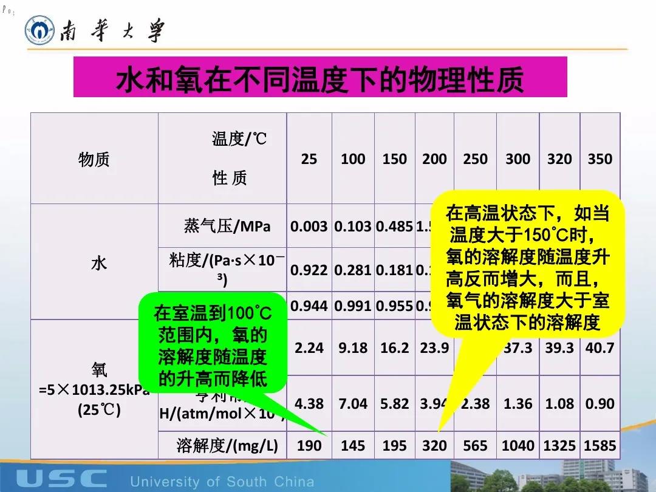Screen dimensions: 656x492
Task: Select the magenta slide title banner
Action: (320, 77)
